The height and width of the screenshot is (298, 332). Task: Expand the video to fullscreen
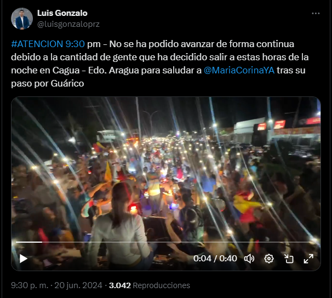(308, 259)
